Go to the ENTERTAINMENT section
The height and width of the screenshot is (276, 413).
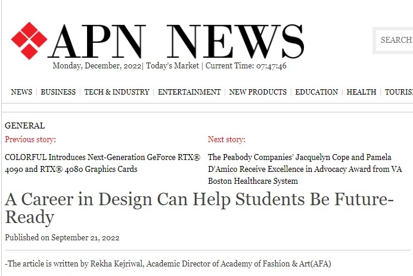[189, 92]
